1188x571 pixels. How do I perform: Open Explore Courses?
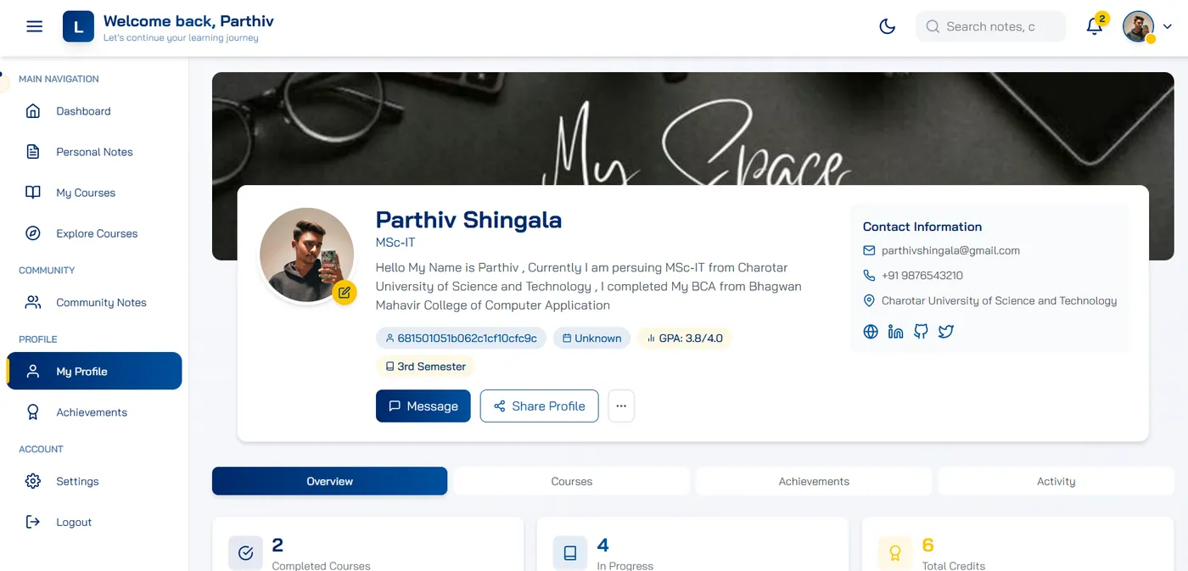click(x=94, y=233)
